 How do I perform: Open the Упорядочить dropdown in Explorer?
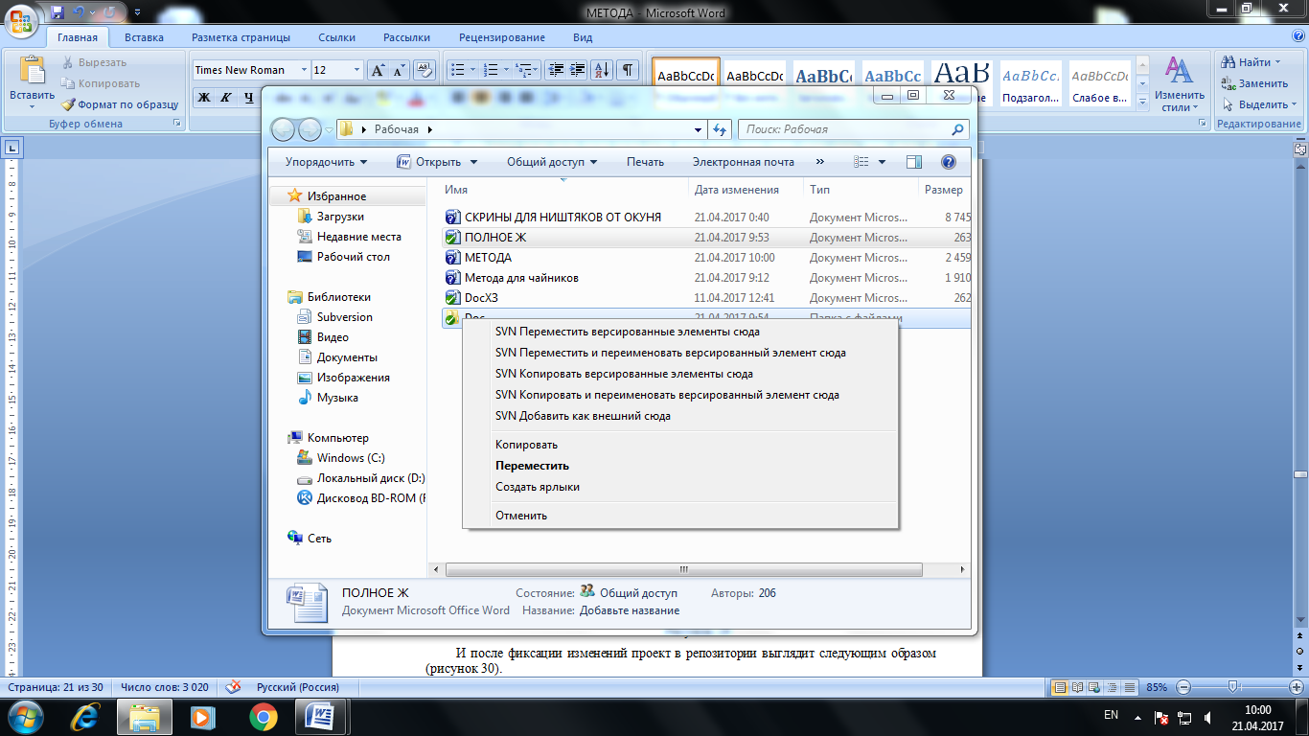(326, 162)
